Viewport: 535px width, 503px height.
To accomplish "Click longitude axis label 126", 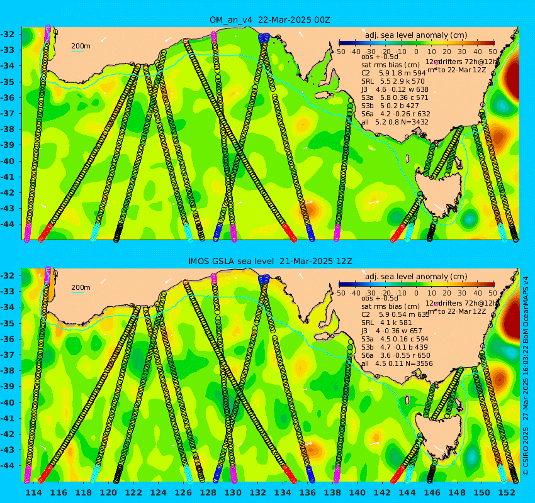I will (x=183, y=492).
